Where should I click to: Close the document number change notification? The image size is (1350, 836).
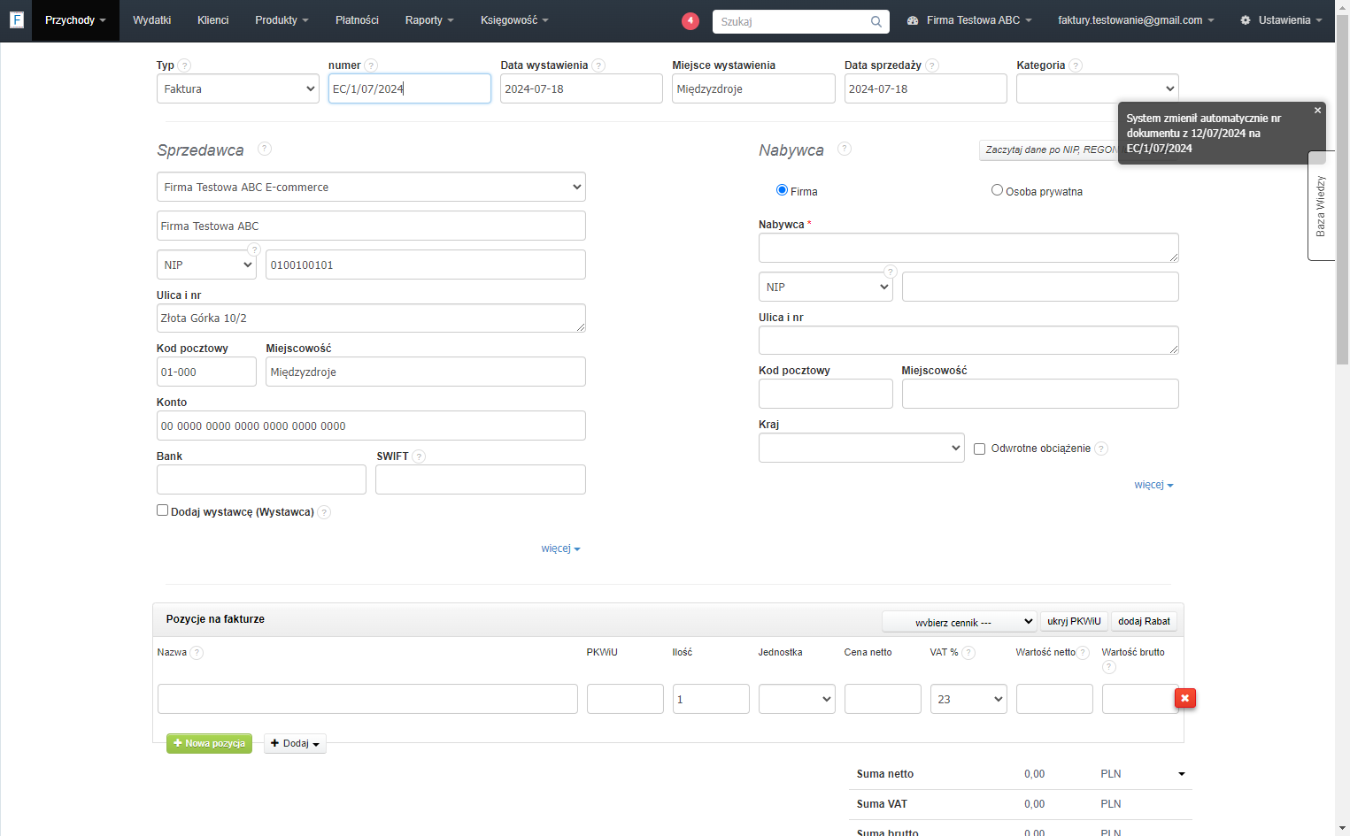click(x=1317, y=111)
